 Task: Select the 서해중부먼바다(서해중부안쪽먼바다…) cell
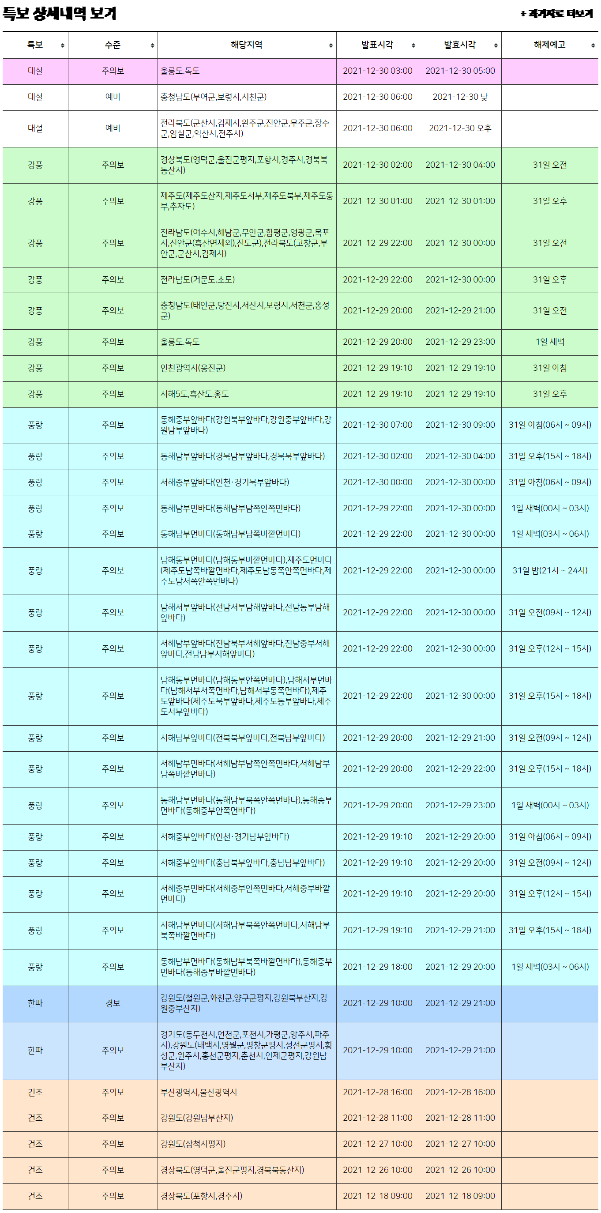(247, 894)
